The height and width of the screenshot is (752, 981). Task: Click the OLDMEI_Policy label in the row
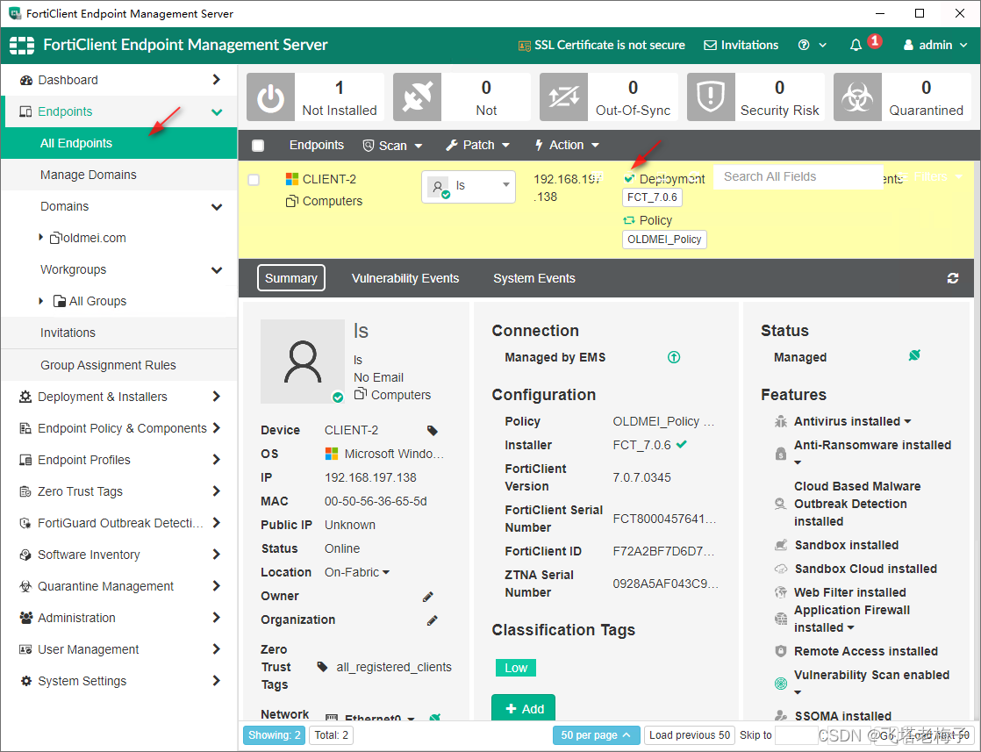point(664,239)
